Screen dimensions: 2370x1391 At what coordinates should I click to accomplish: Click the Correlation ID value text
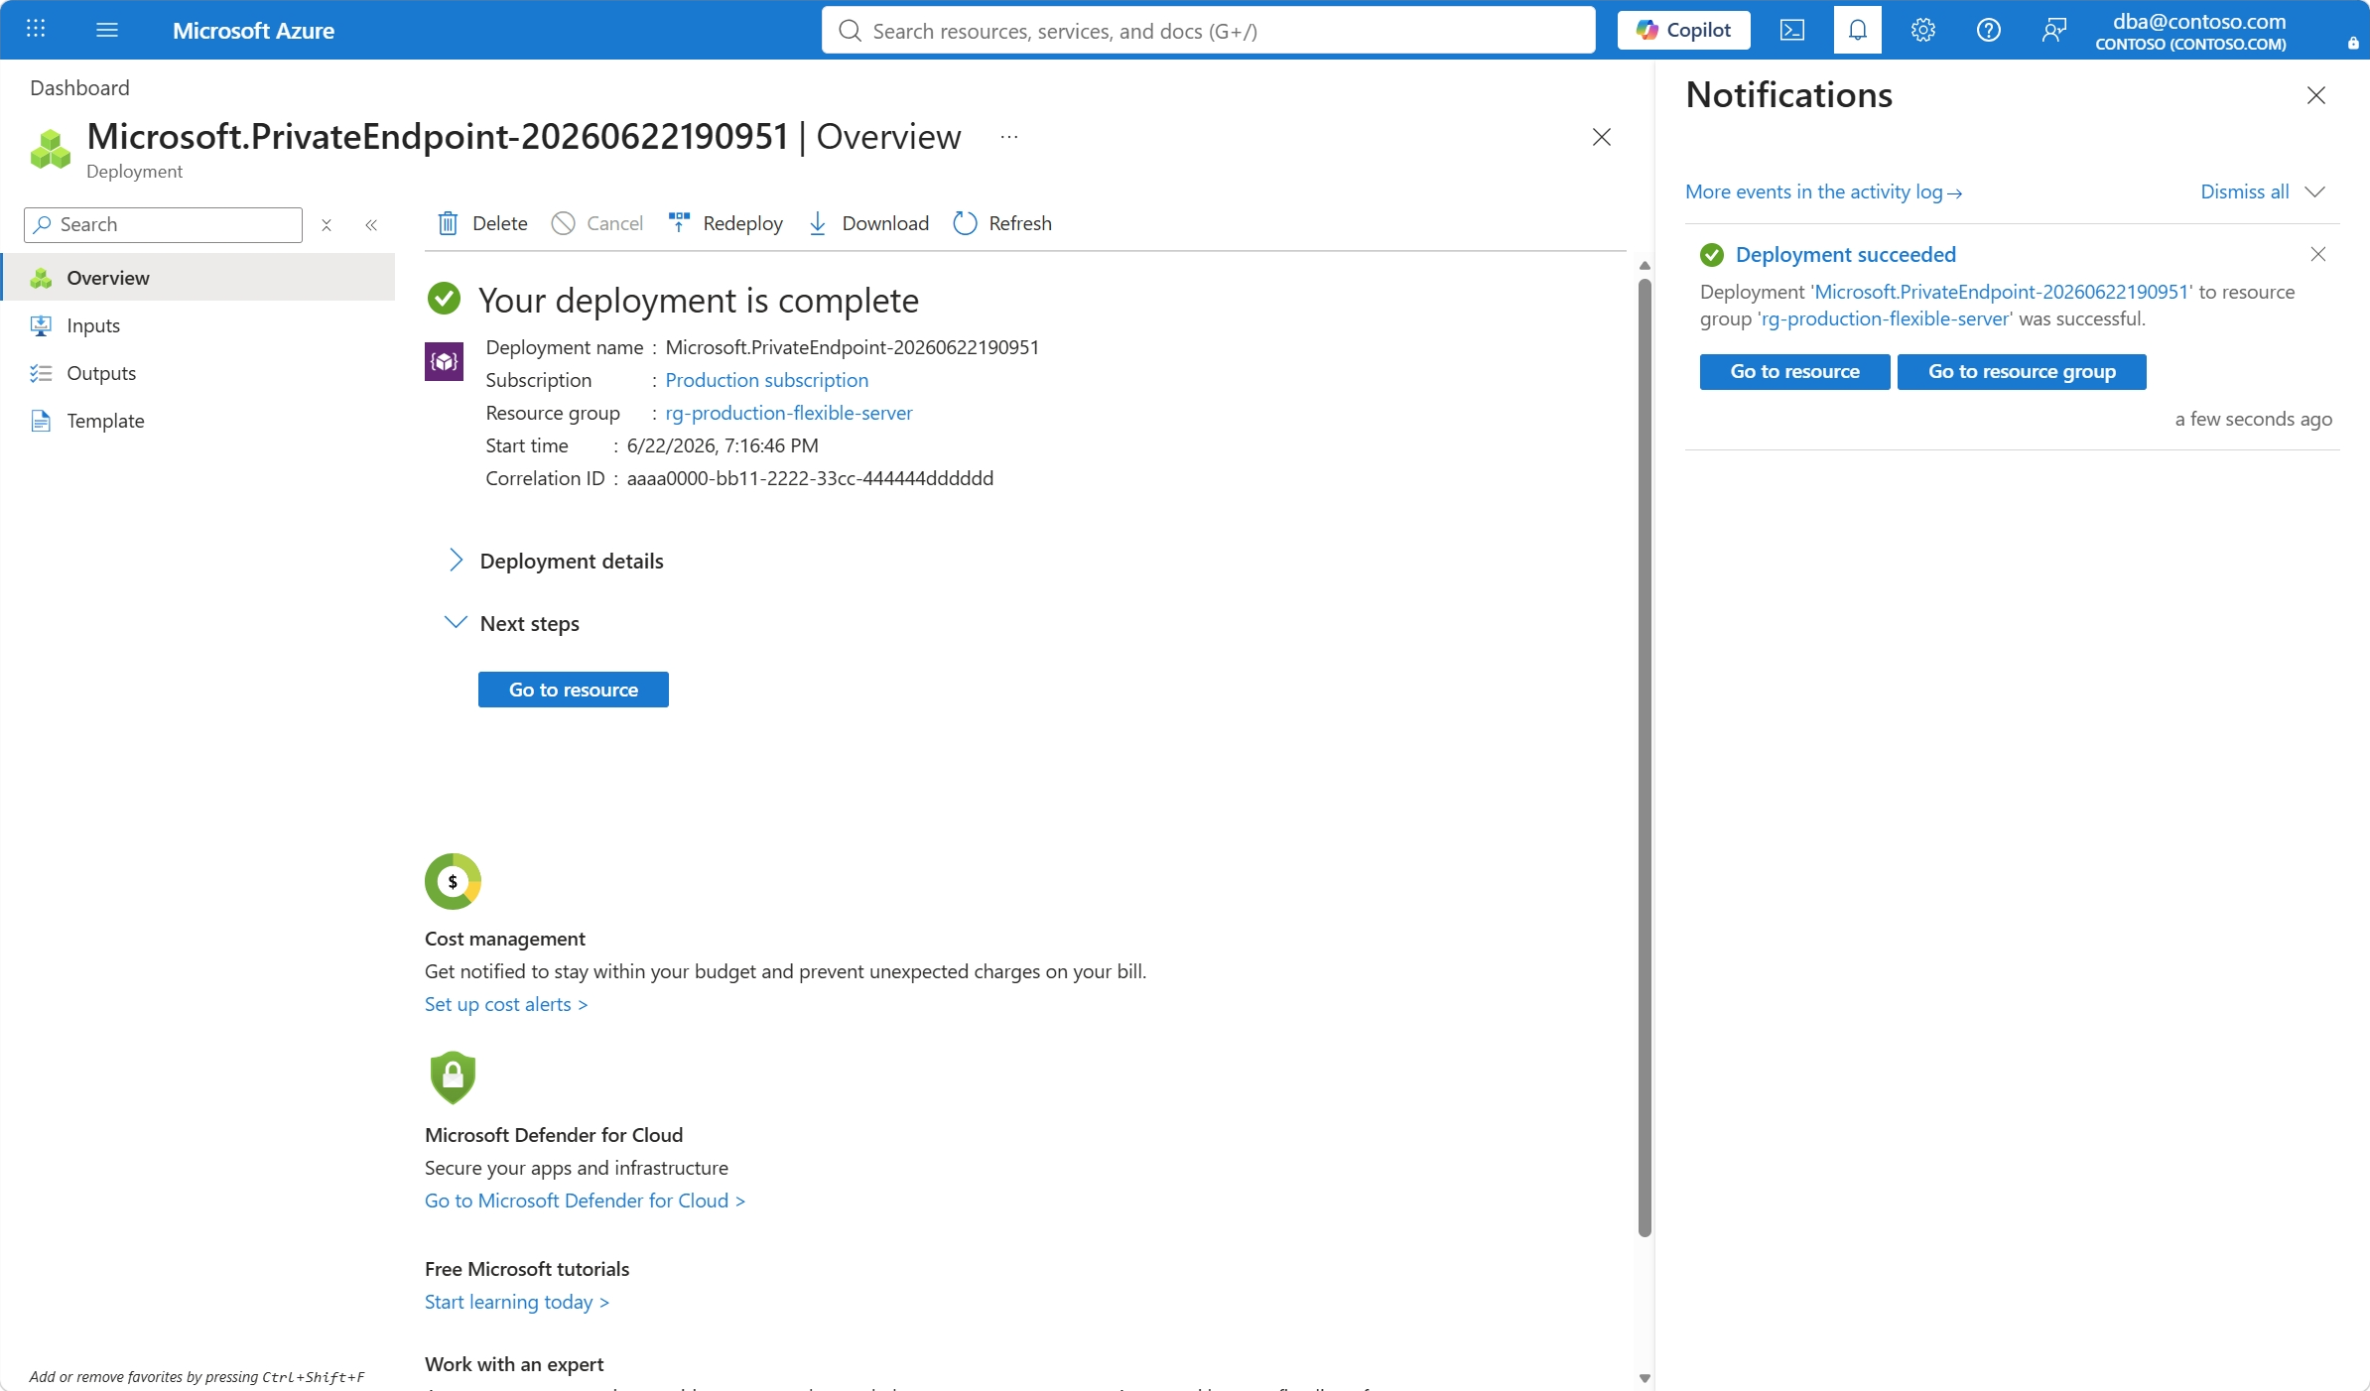(x=810, y=478)
